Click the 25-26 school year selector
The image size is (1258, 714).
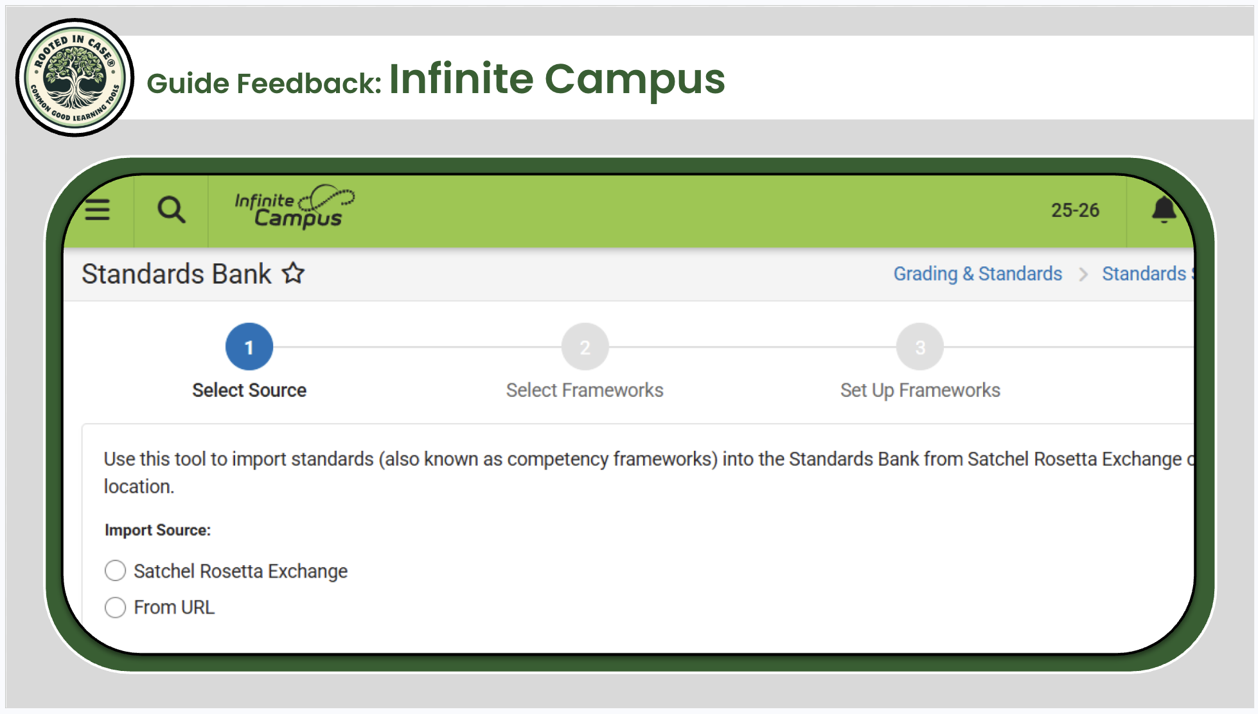point(1075,211)
